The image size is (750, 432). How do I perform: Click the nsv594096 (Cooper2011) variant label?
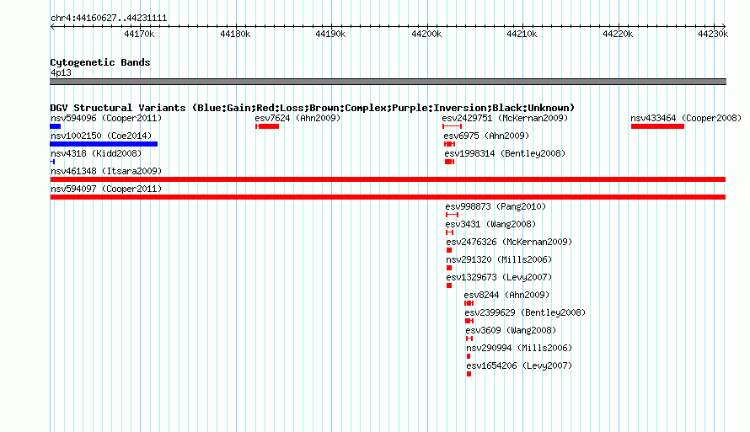tap(106, 118)
